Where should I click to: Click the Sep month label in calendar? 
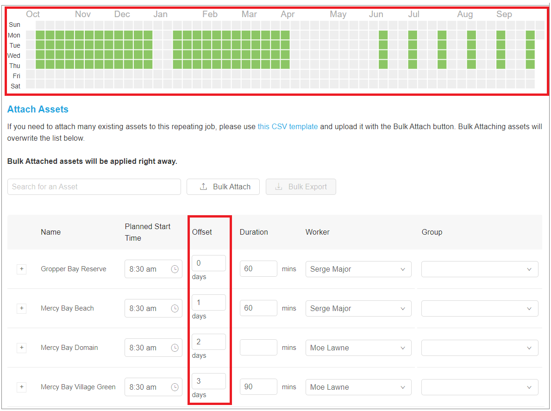[x=504, y=14]
